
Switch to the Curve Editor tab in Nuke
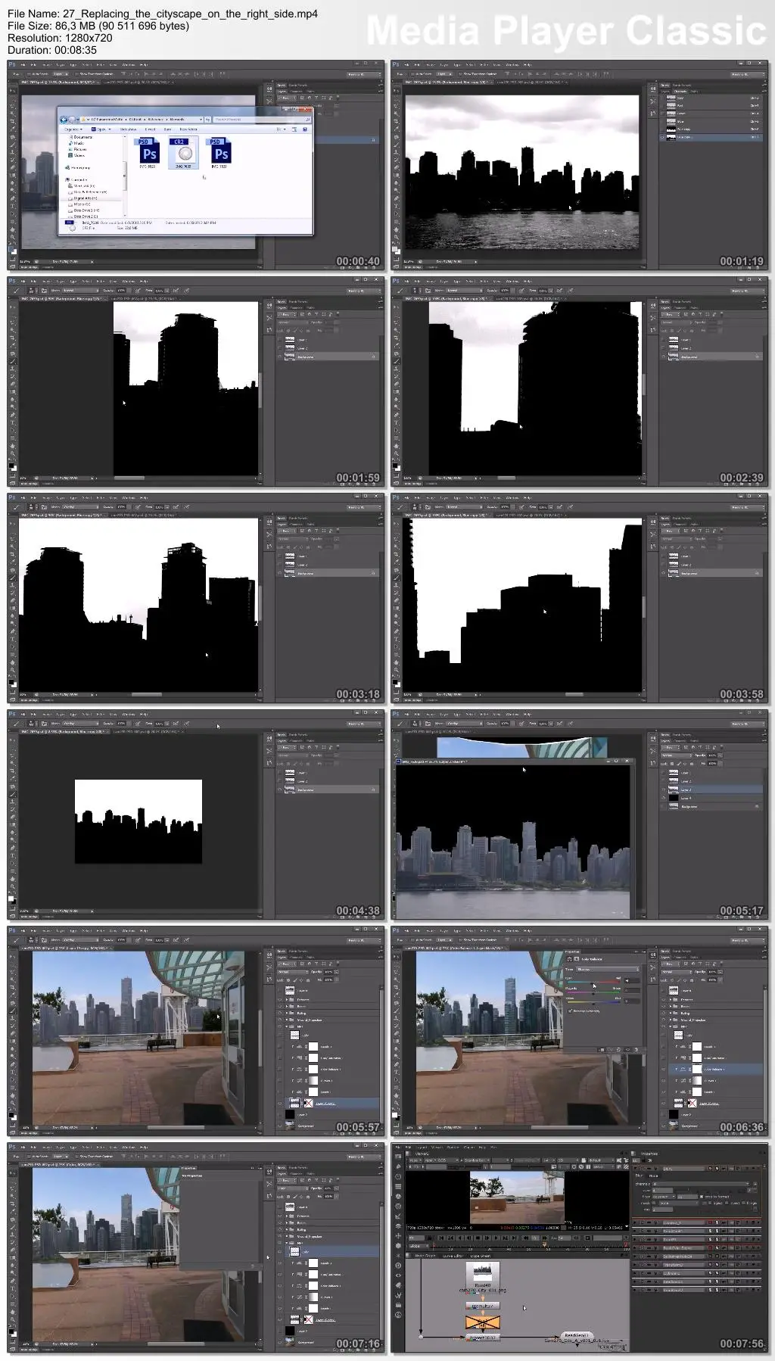453,1256
